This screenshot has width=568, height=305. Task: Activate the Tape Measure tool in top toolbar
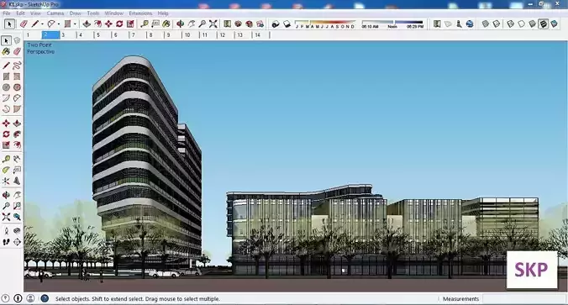coord(145,24)
